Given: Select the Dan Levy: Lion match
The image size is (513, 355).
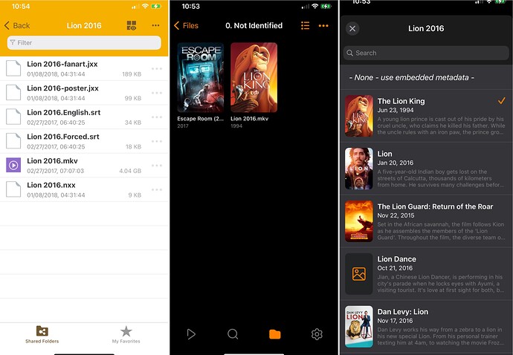Looking at the screenshot, I should 426,327.
